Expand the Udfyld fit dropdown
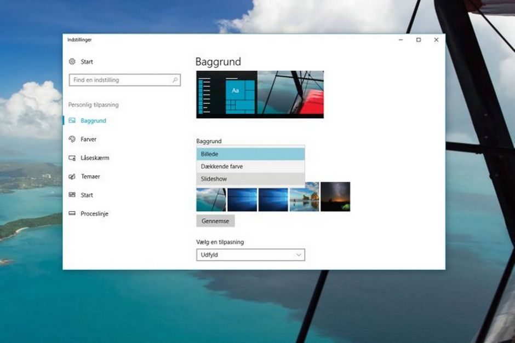 point(250,255)
